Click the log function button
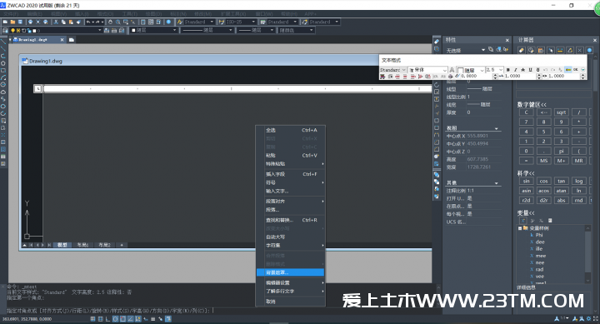The image size is (600, 324). 578,181
